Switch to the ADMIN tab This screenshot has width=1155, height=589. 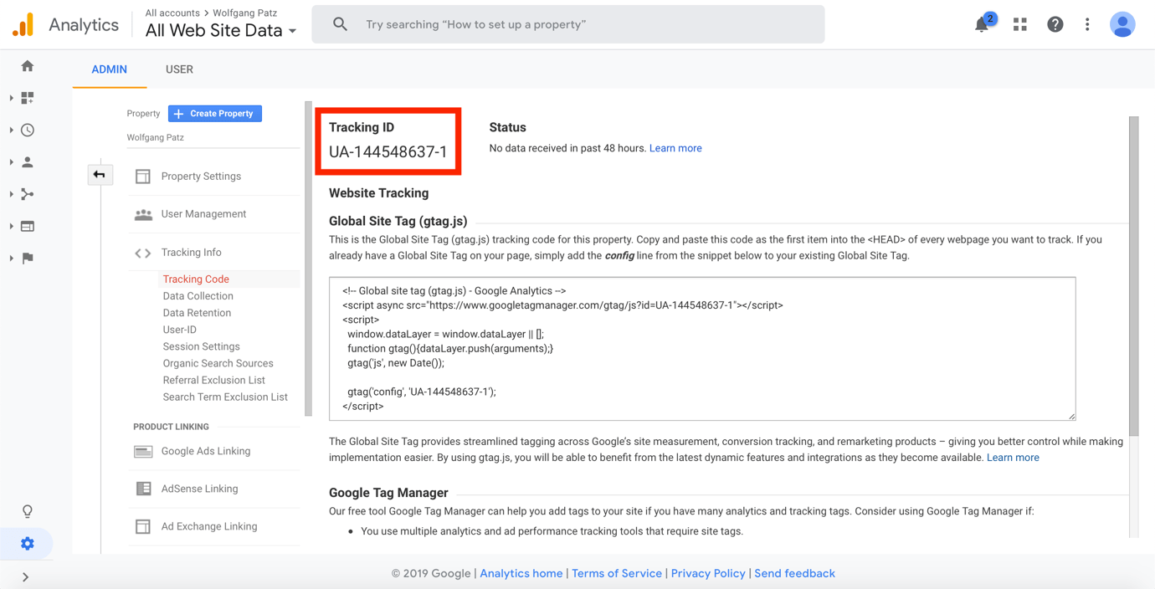pos(110,69)
